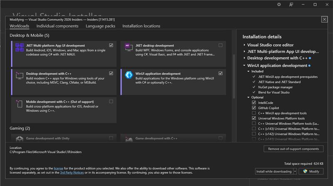The width and height of the screenshot is (333, 186).
Task: Click the Mobile development with C++ icon
Action: point(19,104)
